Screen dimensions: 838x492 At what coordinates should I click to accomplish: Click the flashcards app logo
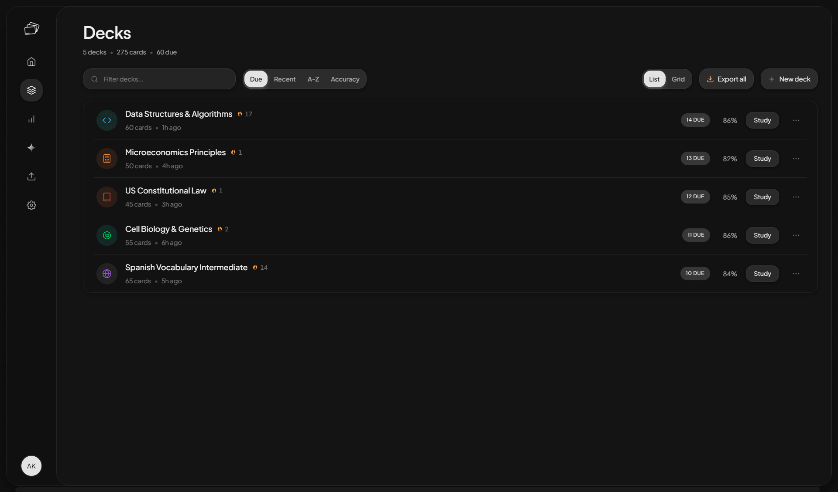pyautogui.click(x=31, y=29)
